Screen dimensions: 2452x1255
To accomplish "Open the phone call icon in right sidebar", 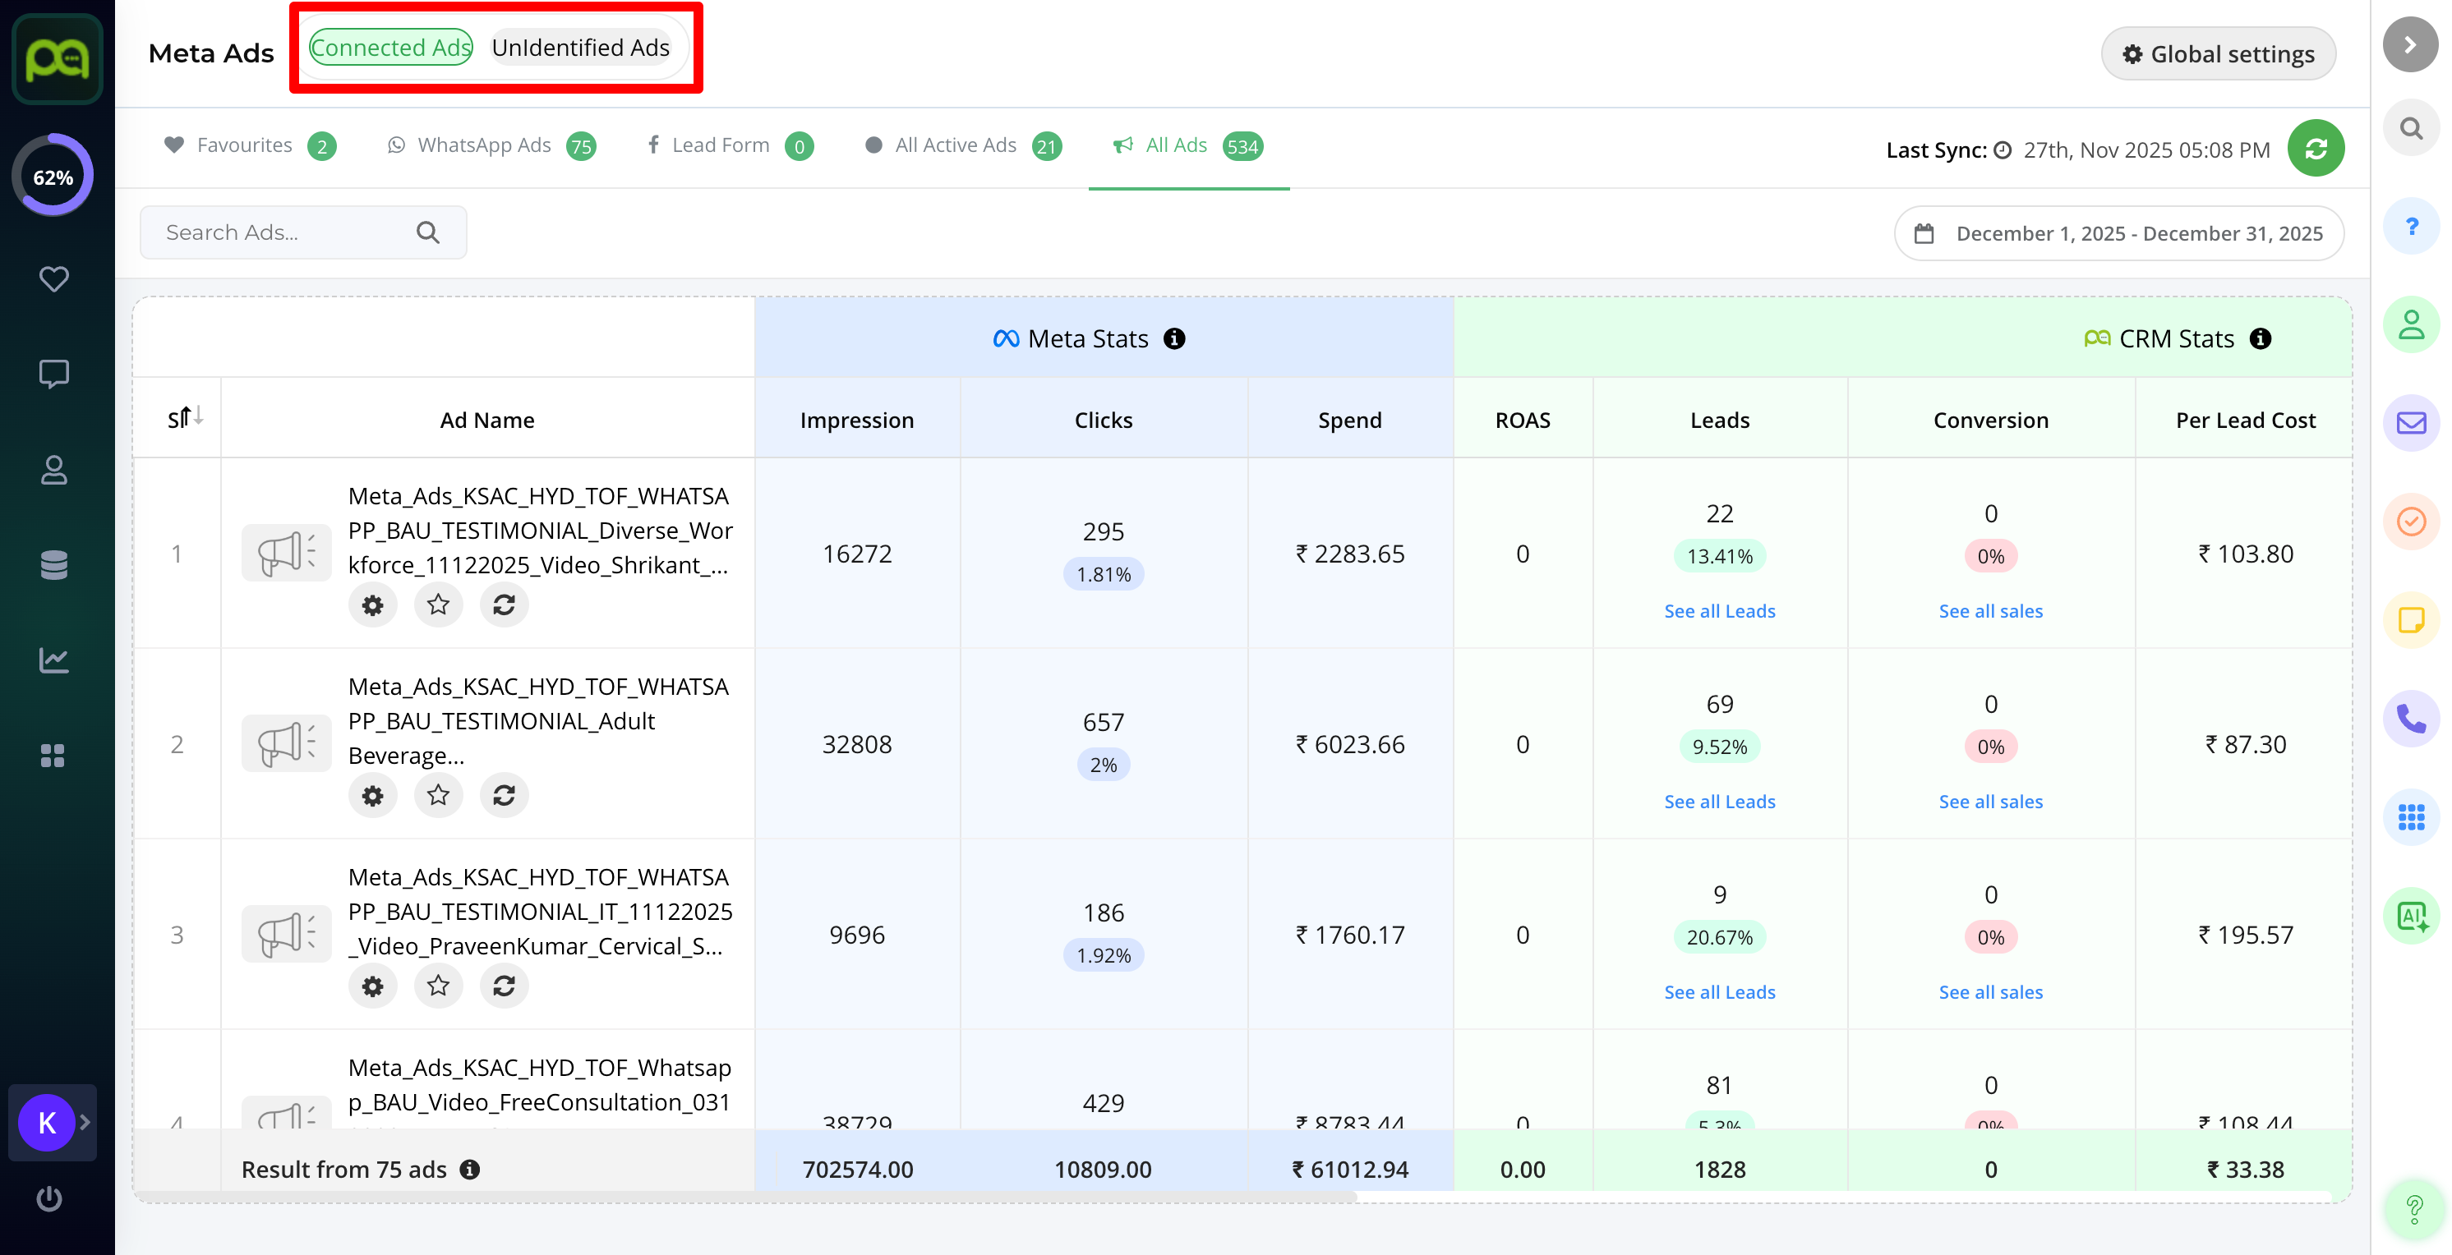I will [x=2410, y=719].
